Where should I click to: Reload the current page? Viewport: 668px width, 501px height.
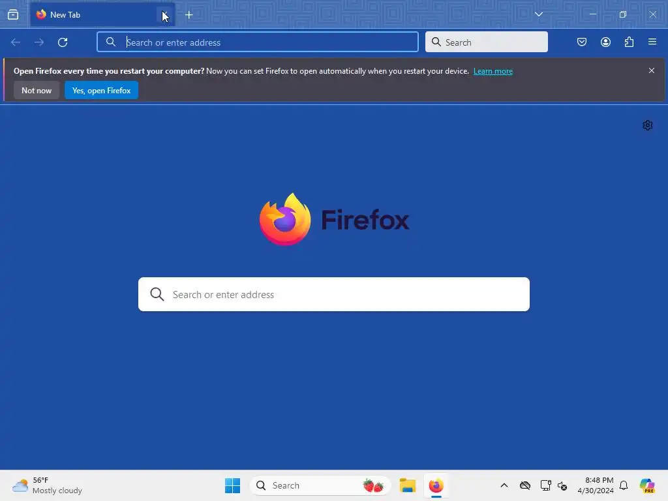[x=63, y=42]
